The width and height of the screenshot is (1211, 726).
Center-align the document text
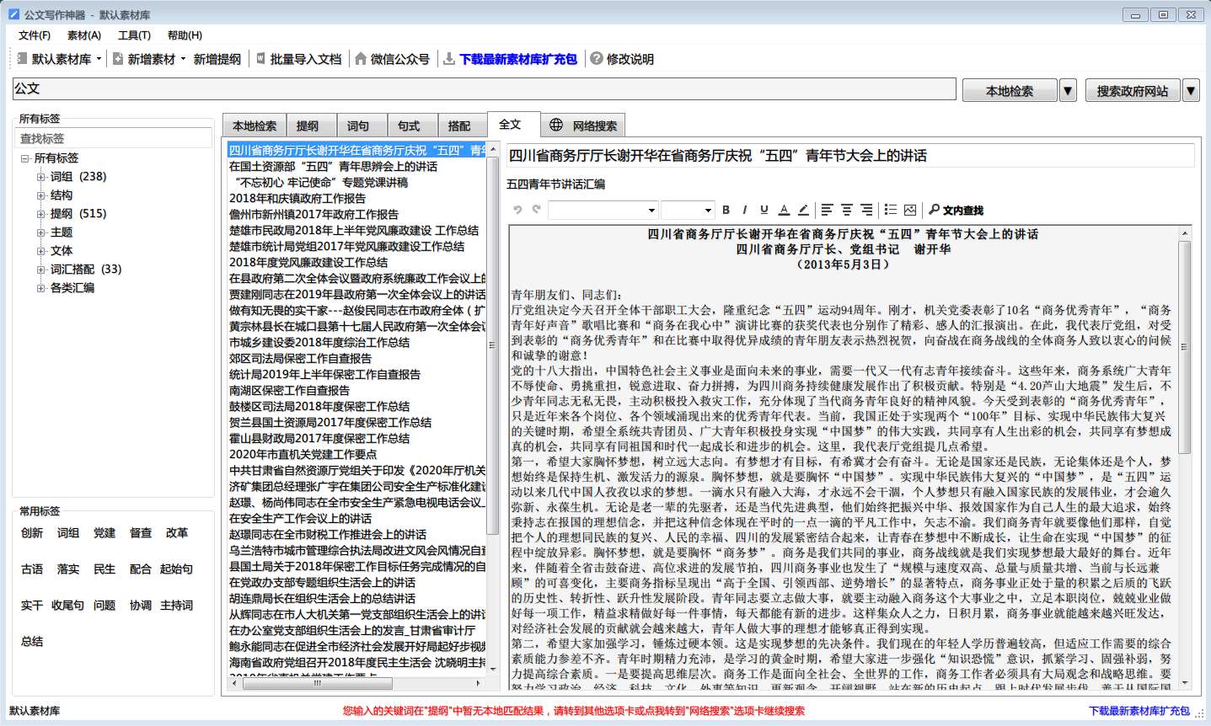(846, 210)
